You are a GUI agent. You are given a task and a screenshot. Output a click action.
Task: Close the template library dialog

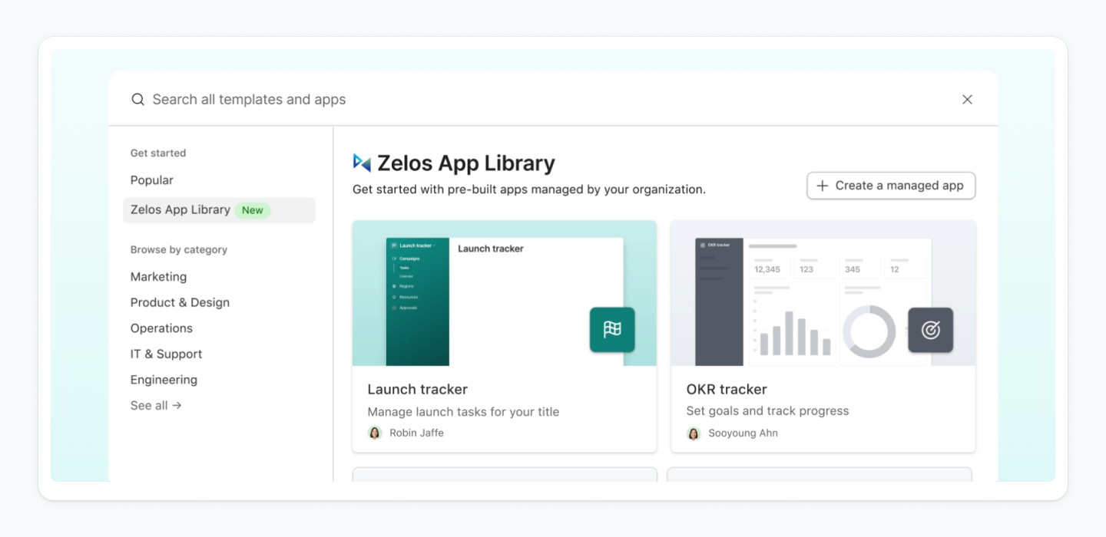click(967, 99)
